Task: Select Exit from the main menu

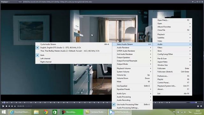Action: tap(172, 94)
